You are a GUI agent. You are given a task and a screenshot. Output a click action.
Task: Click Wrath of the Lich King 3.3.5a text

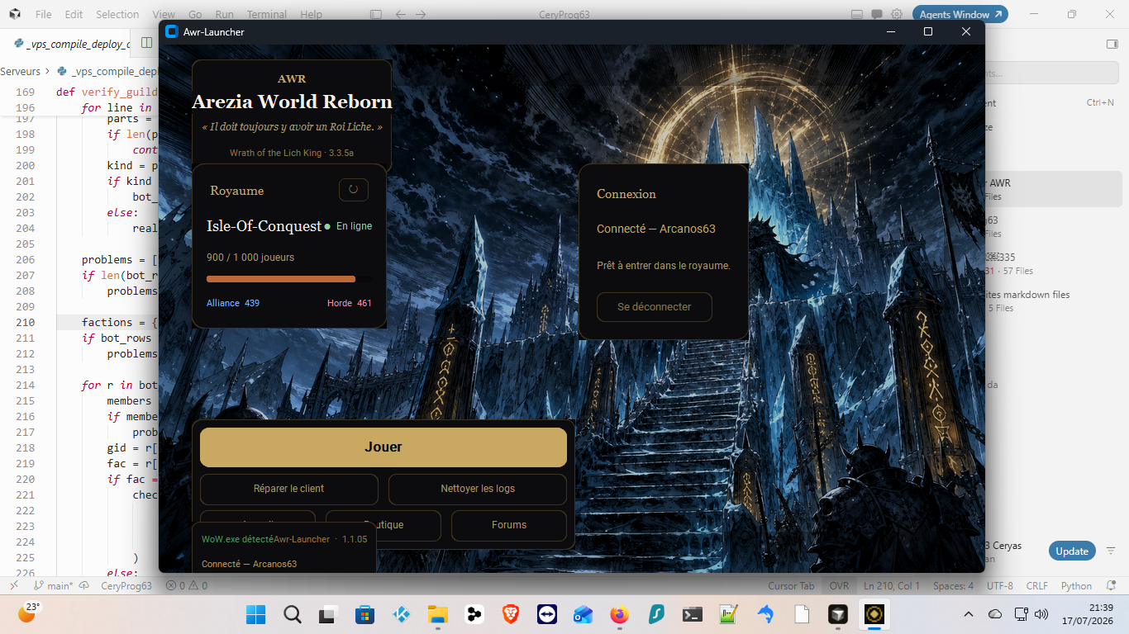click(292, 153)
